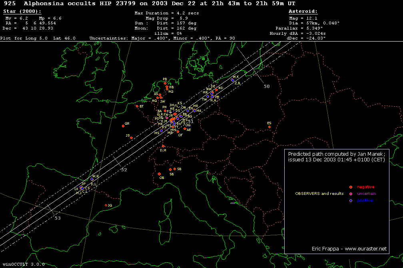Click the path time marker 53

pos(57,218)
